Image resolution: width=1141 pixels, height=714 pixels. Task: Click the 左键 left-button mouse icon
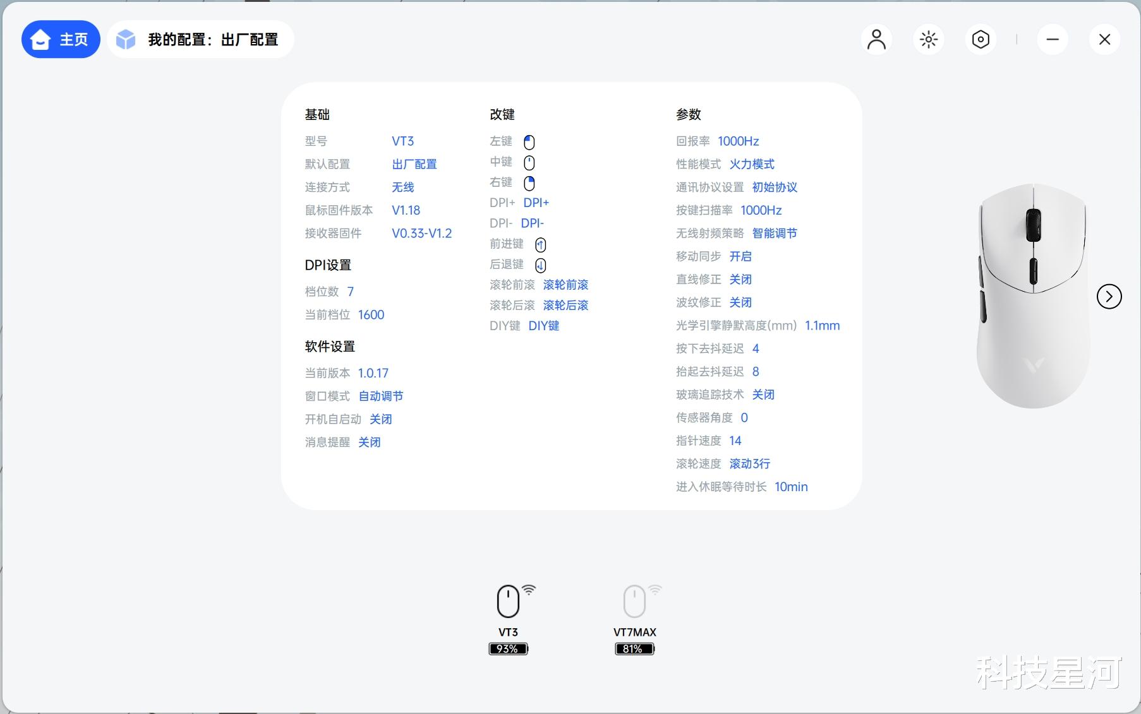(529, 142)
